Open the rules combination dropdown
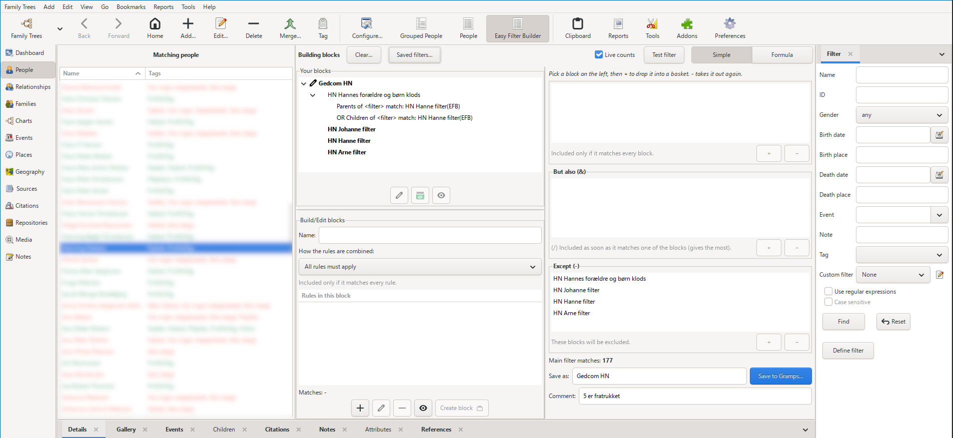This screenshot has height=438, width=953. pyautogui.click(x=420, y=267)
